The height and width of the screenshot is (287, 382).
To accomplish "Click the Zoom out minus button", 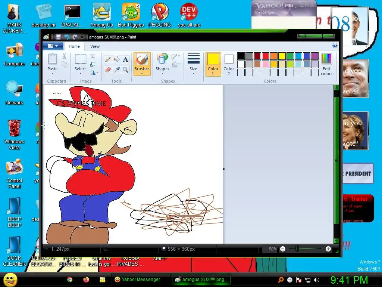I will pyautogui.click(x=283, y=249).
